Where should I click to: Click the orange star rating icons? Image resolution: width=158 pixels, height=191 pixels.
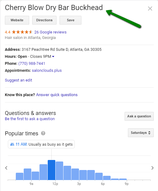coord(22,32)
